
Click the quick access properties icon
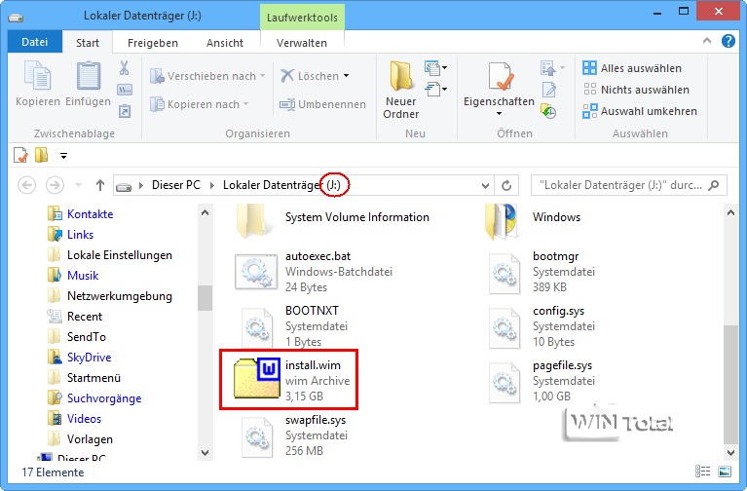click(x=20, y=155)
